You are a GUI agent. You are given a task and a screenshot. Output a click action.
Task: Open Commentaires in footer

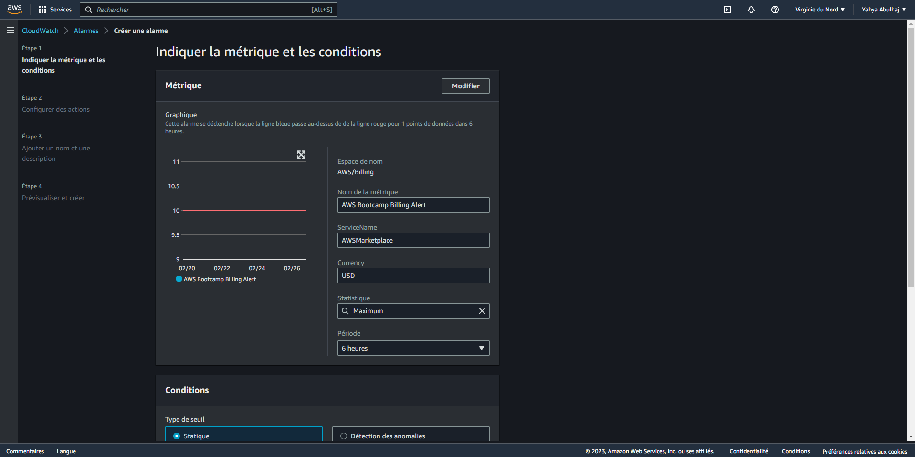tap(25, 451)
